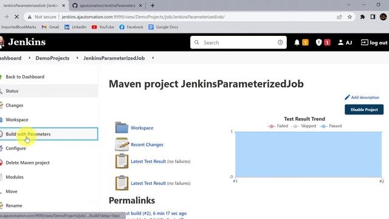Click inside the Jenkins search field
Screen dimensions: 389x219
238,43
